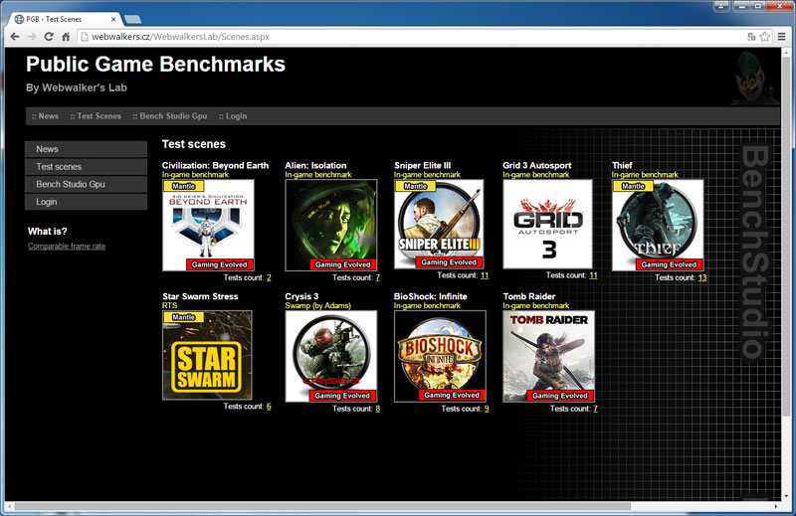Click Gaming Evolved badge on Crysis 3

[342, 396]
